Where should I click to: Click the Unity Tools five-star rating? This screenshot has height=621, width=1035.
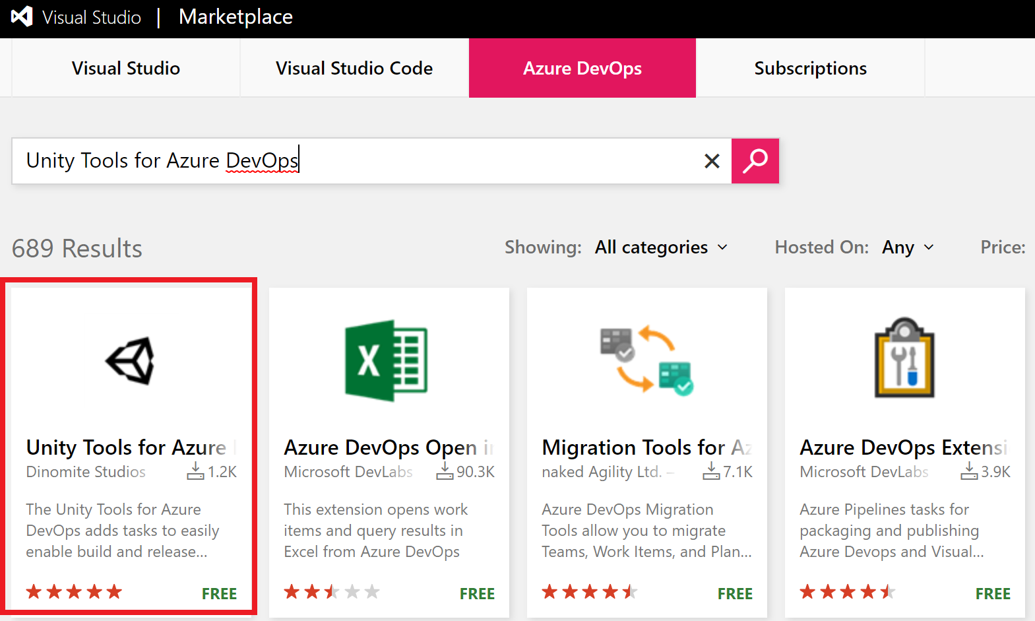pos(74,592)
